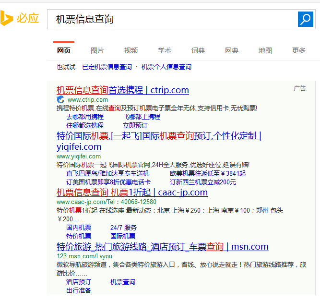Open the 地图 tab
This screenshot has width=320, height=301.
pos(265,50)
